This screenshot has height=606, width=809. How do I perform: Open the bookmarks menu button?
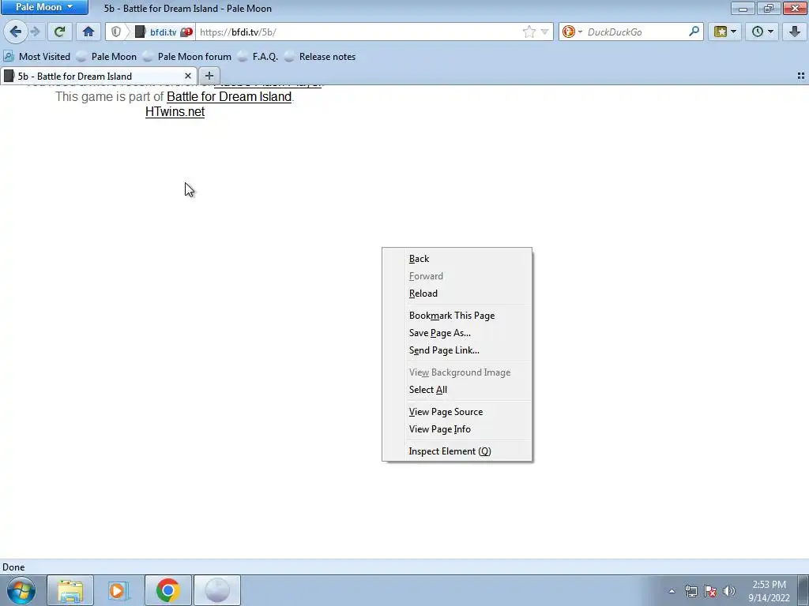point(725,32)
